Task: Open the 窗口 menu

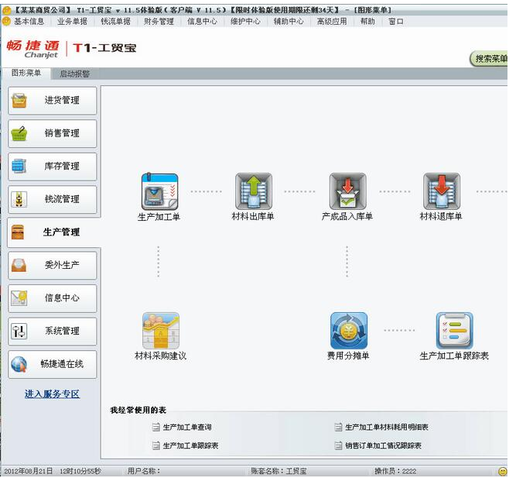Action: click(x=395, y=22)
